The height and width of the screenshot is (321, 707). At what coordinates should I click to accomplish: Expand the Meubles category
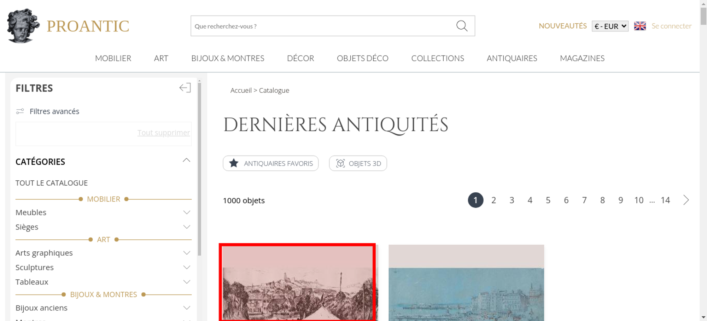[187, 212]
